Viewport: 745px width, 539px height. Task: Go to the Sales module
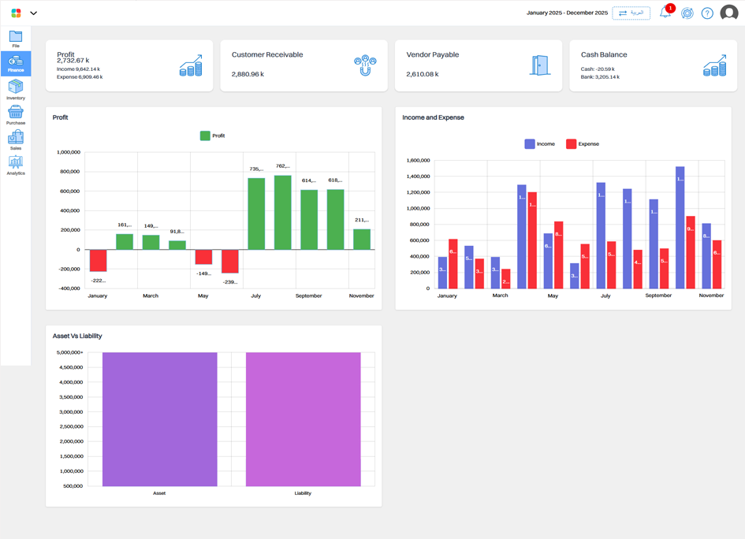click(x=16, y=139)
